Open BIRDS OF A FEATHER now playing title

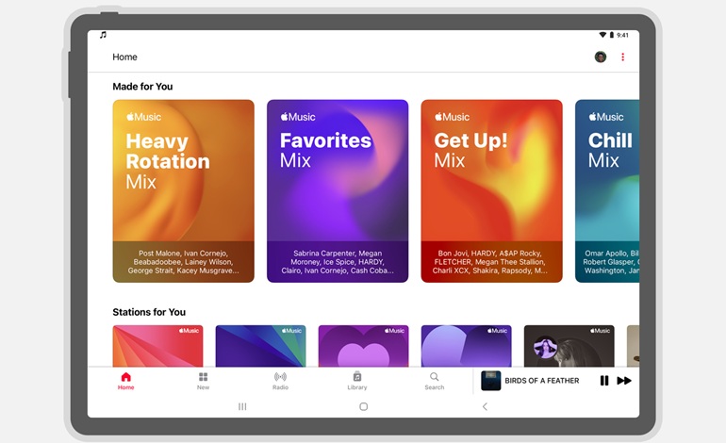[x=542, y=381]
